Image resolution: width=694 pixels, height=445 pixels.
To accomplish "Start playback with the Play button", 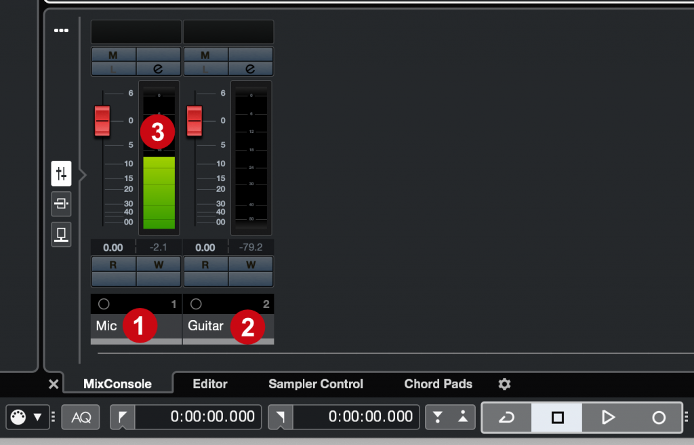I will click(x=608, y=417).
